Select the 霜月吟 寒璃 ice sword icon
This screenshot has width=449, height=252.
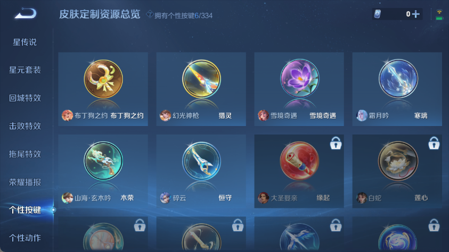click(x=398, y=78)
